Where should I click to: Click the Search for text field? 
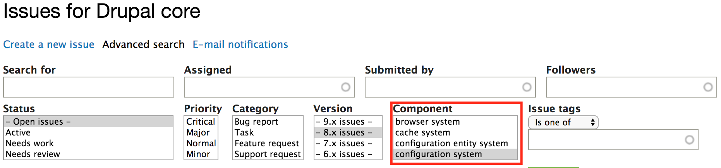point(88,87)
